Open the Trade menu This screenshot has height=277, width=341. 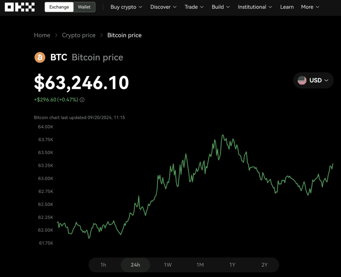[194, 7]
